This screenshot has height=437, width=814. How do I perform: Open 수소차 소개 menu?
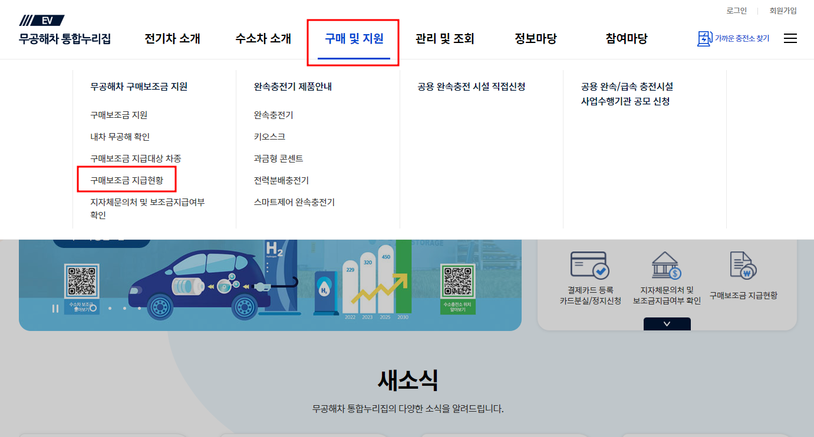pos(263,39)
